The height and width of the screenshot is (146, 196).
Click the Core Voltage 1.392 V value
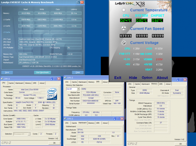[40, 98]
